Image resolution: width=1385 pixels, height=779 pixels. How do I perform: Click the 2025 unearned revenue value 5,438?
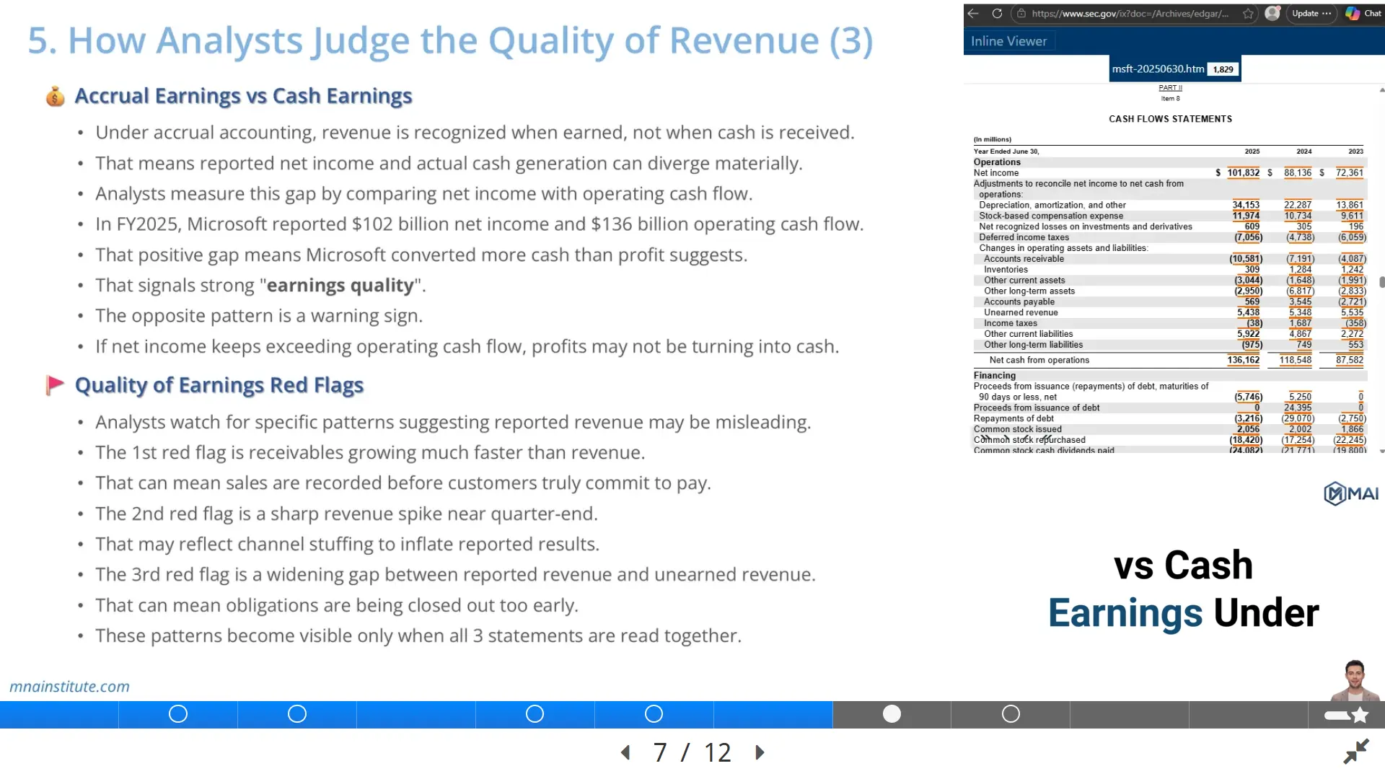pyautogui.click(x=1248, y=312)
